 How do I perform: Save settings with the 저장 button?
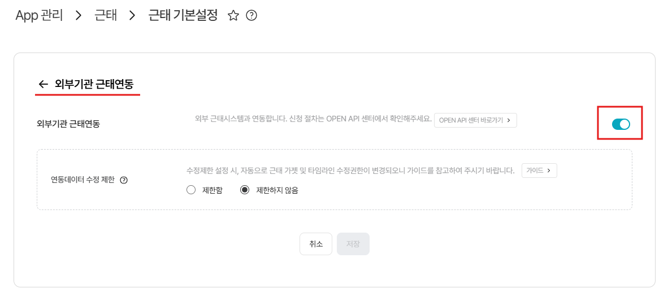(353, 244)
